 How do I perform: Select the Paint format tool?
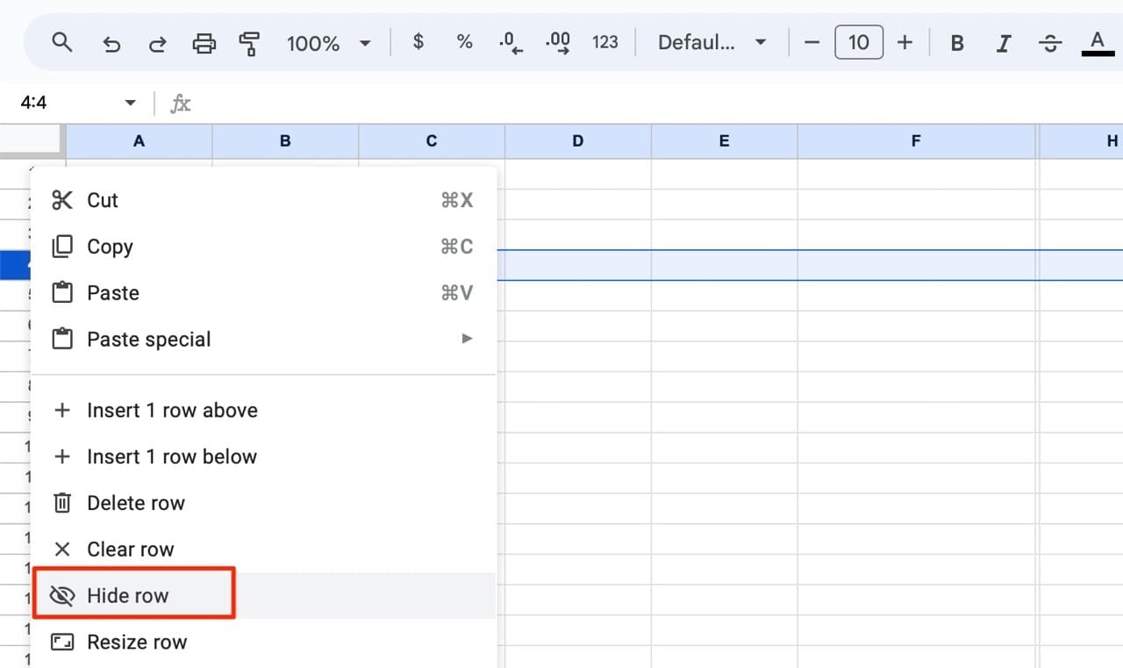pos(249,42)
